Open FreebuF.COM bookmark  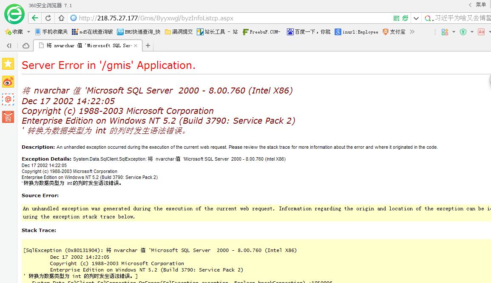261,31
